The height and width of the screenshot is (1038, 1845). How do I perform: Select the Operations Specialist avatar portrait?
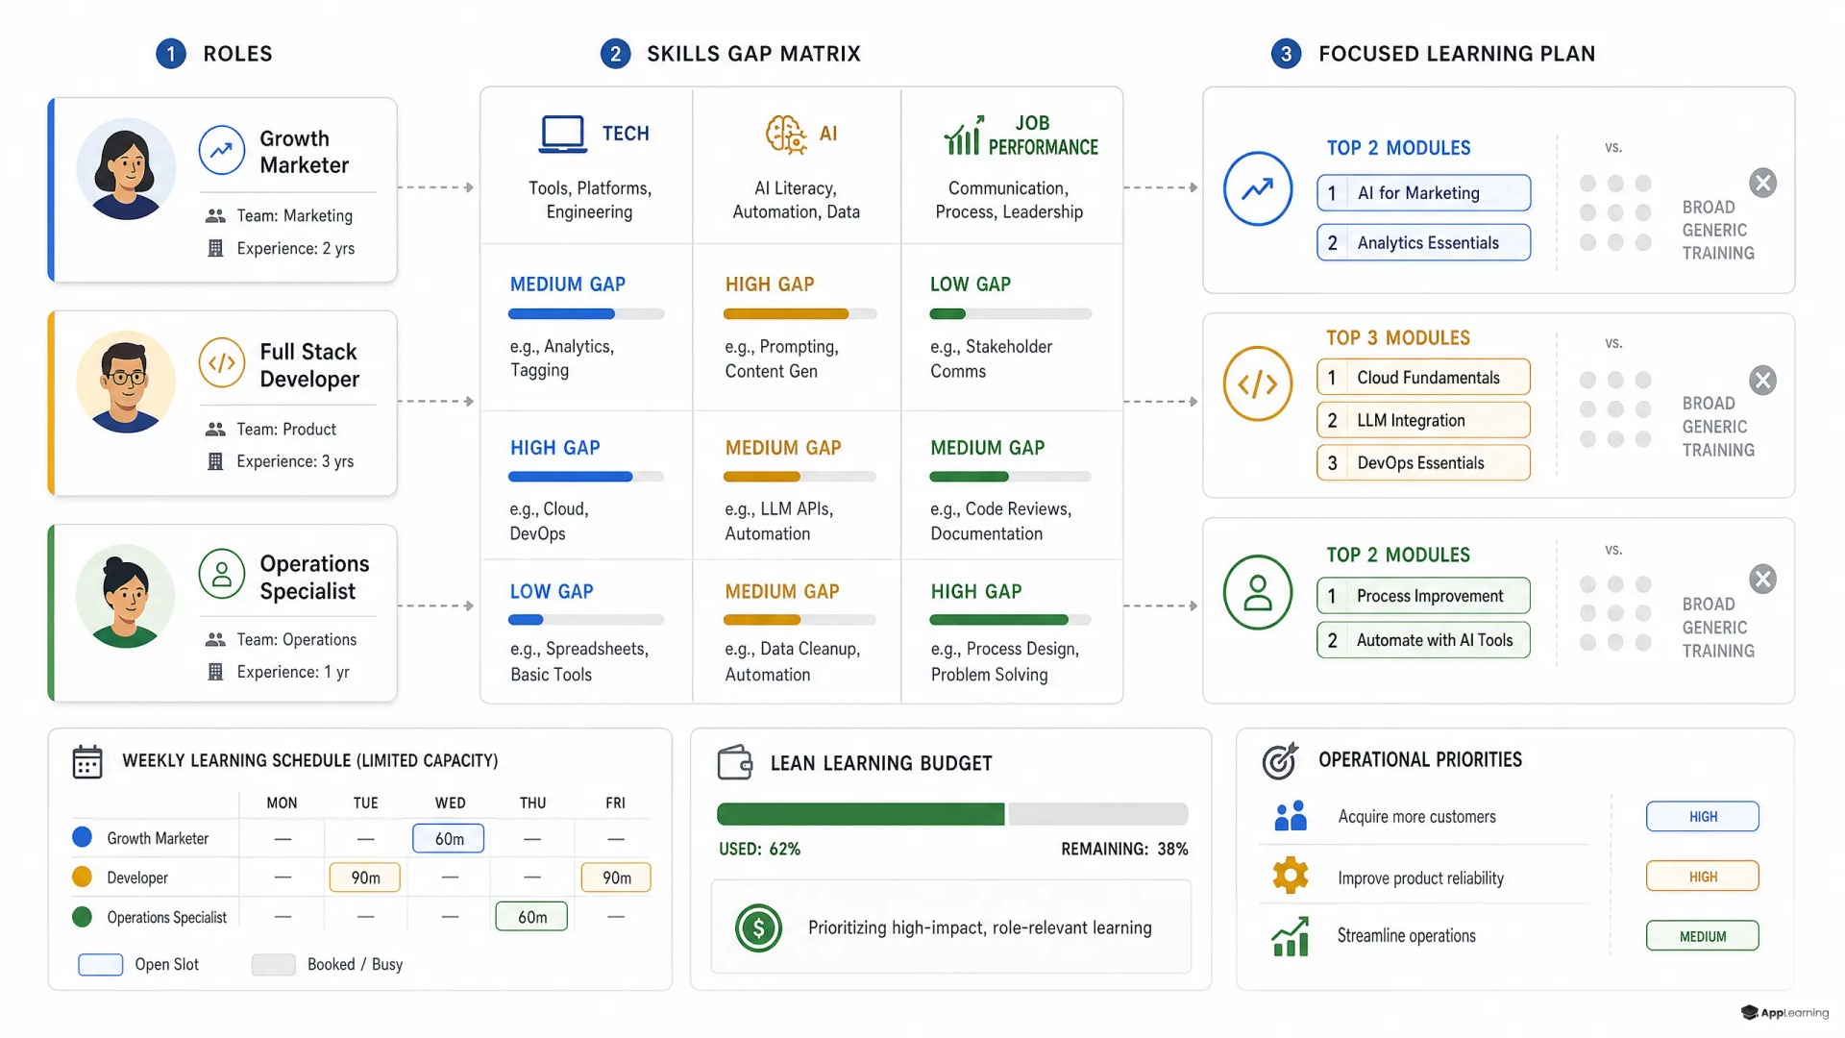[x=126, y=596]
